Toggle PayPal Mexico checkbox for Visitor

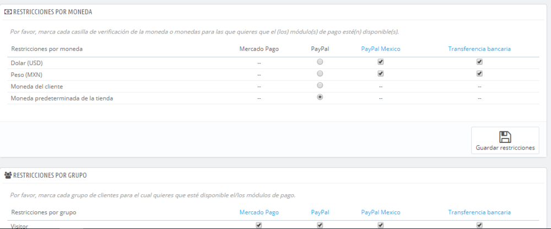pos(381,225)
